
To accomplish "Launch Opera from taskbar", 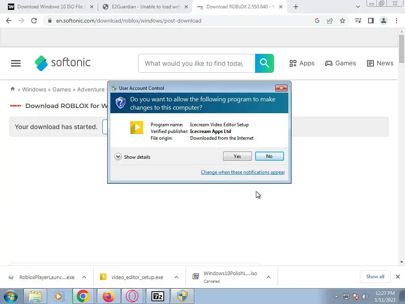I will (132, 296).
